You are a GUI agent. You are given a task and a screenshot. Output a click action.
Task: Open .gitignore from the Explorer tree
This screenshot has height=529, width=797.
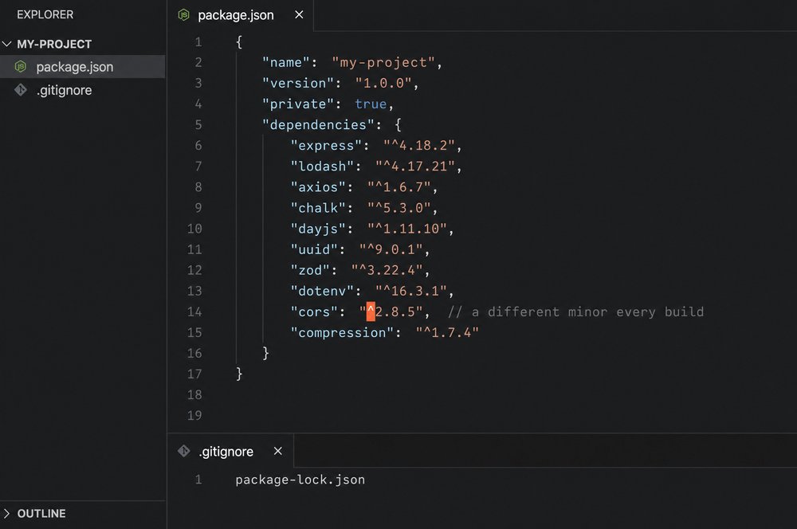point(82,90)
